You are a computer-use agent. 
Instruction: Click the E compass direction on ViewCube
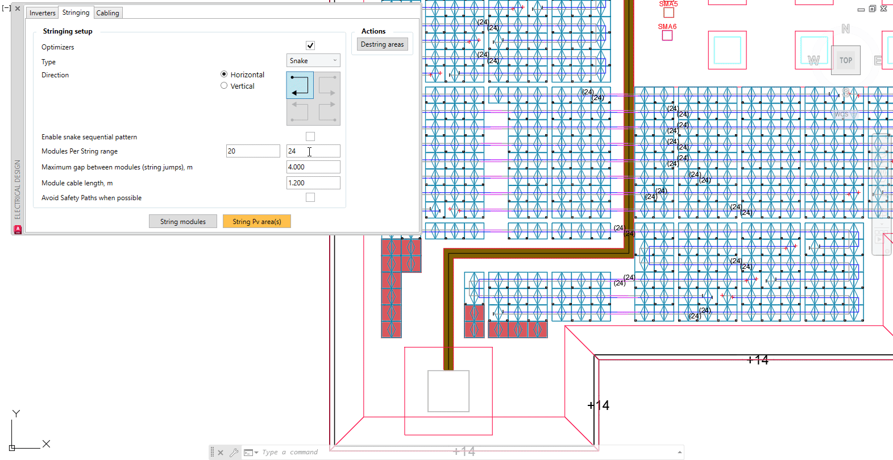click(878, 60)
